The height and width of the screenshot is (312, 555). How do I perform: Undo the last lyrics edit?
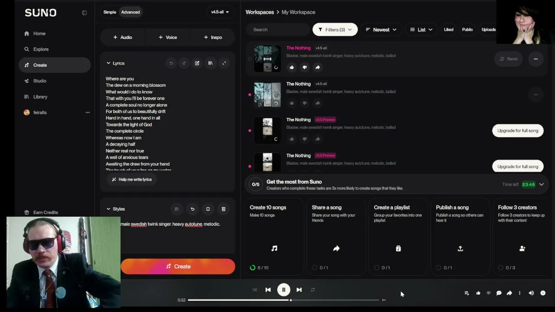click(171, 63)
